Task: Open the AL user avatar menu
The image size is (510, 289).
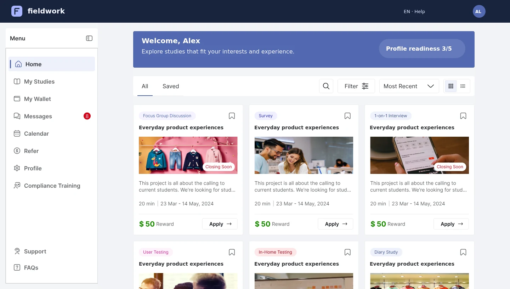Action: [x=479, y=11]
